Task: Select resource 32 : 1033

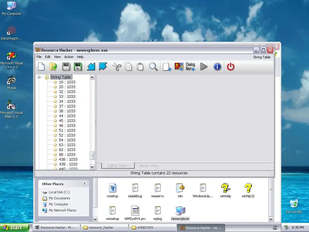Action: (67, 92)
